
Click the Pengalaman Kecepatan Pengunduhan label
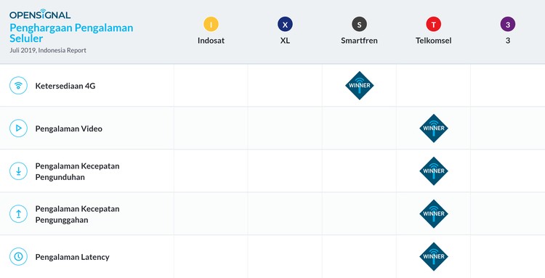pyautogui.click(x=78, y=171)
